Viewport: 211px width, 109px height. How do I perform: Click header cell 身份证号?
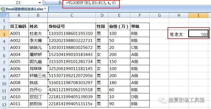pos(72,27)
